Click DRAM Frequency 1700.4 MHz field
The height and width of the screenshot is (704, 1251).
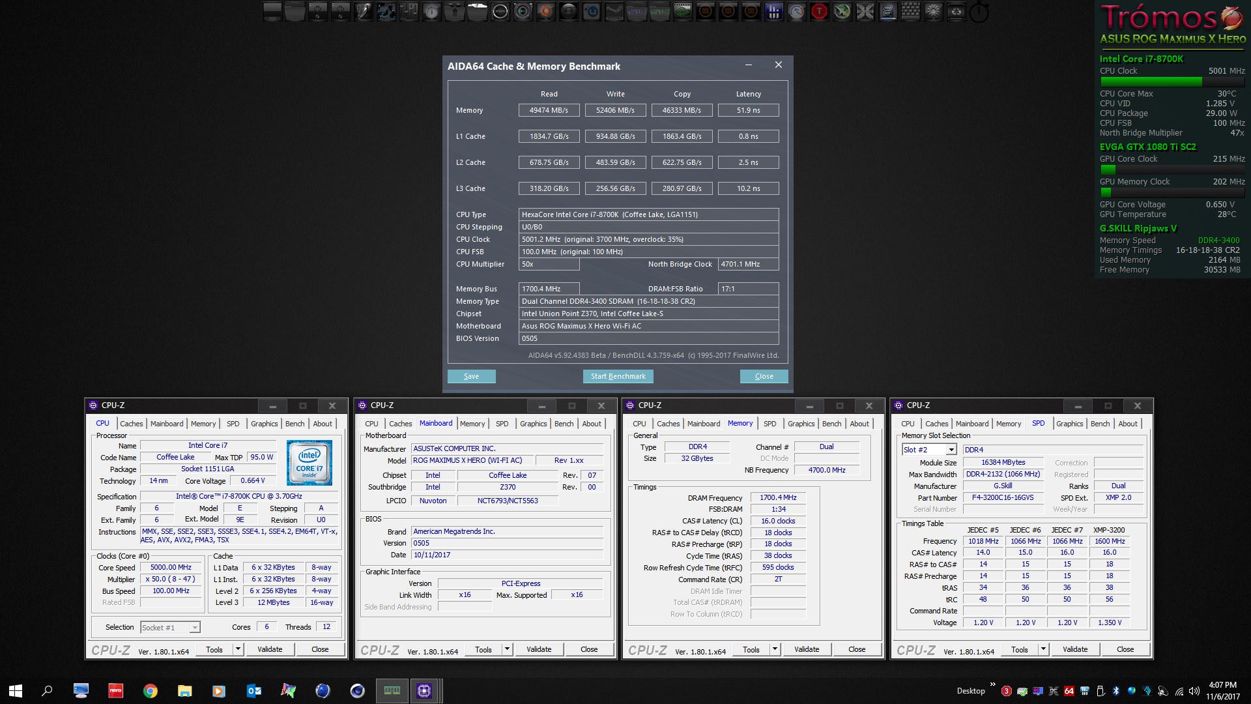click(x=778, y=497)
